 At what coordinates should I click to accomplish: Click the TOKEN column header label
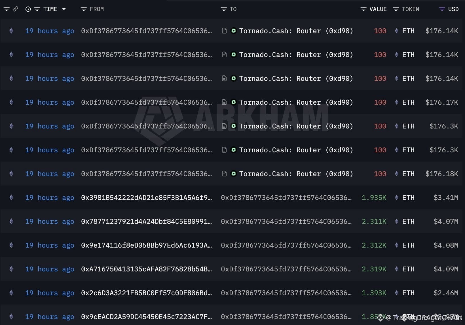pyautogui.click(x=410, y=9)
